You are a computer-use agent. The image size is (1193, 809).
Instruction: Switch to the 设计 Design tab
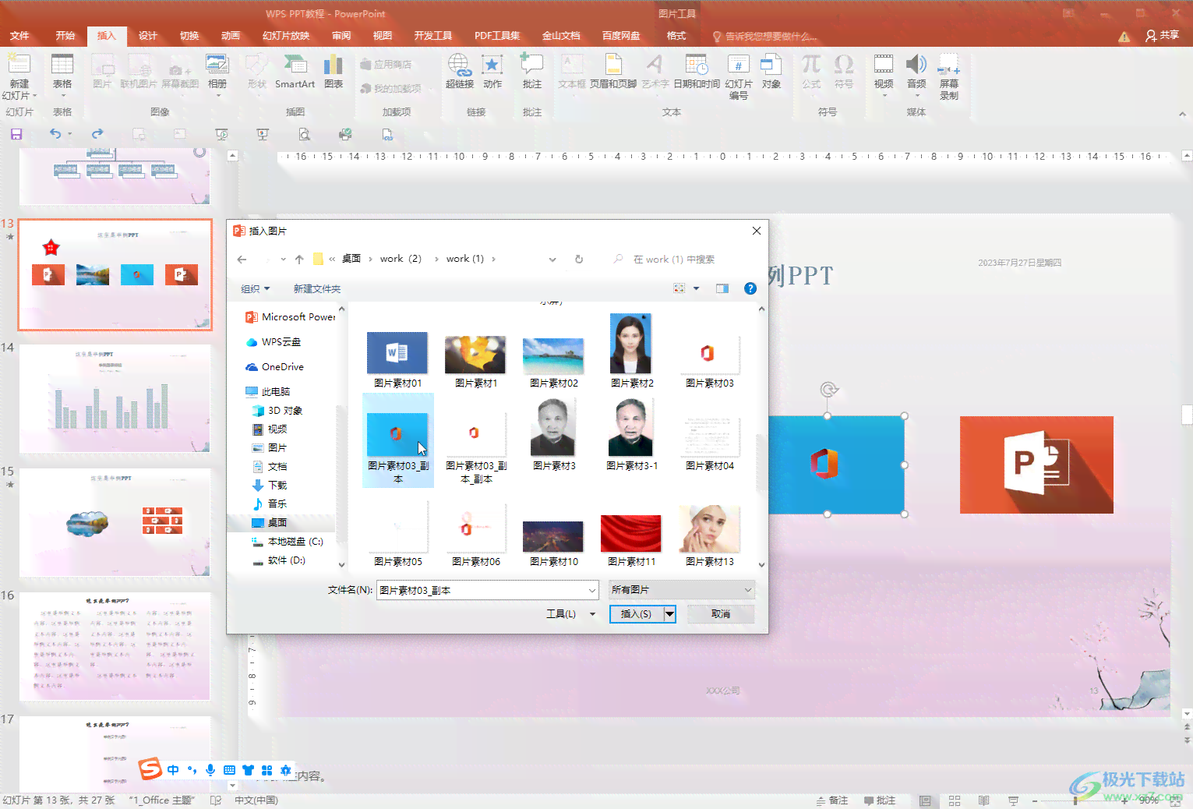(x=148, y=36)
